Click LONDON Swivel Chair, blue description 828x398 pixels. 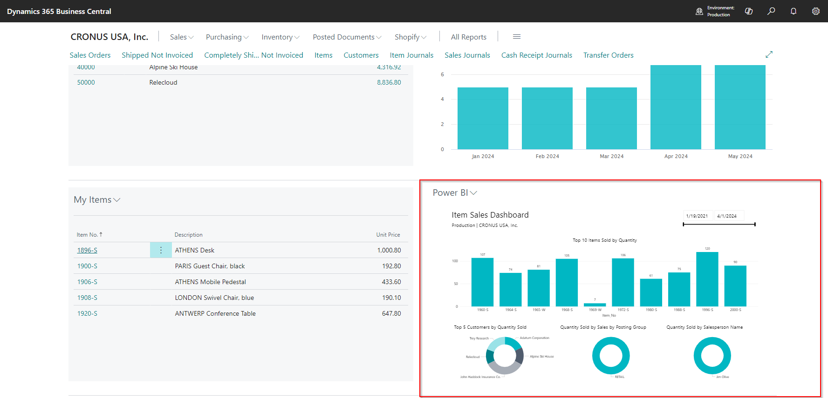[214, 298]
